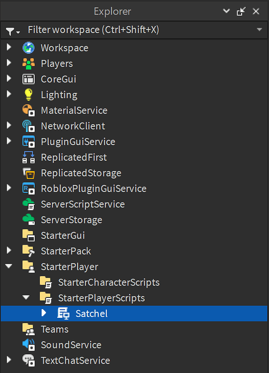Collapse the StarterPlayer node
This screenshot has height=373, width=269.
tap(9, 266)
